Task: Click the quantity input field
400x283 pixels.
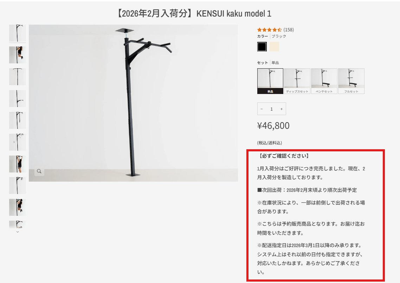Action: pyautogui.click(x=271, y=109)
